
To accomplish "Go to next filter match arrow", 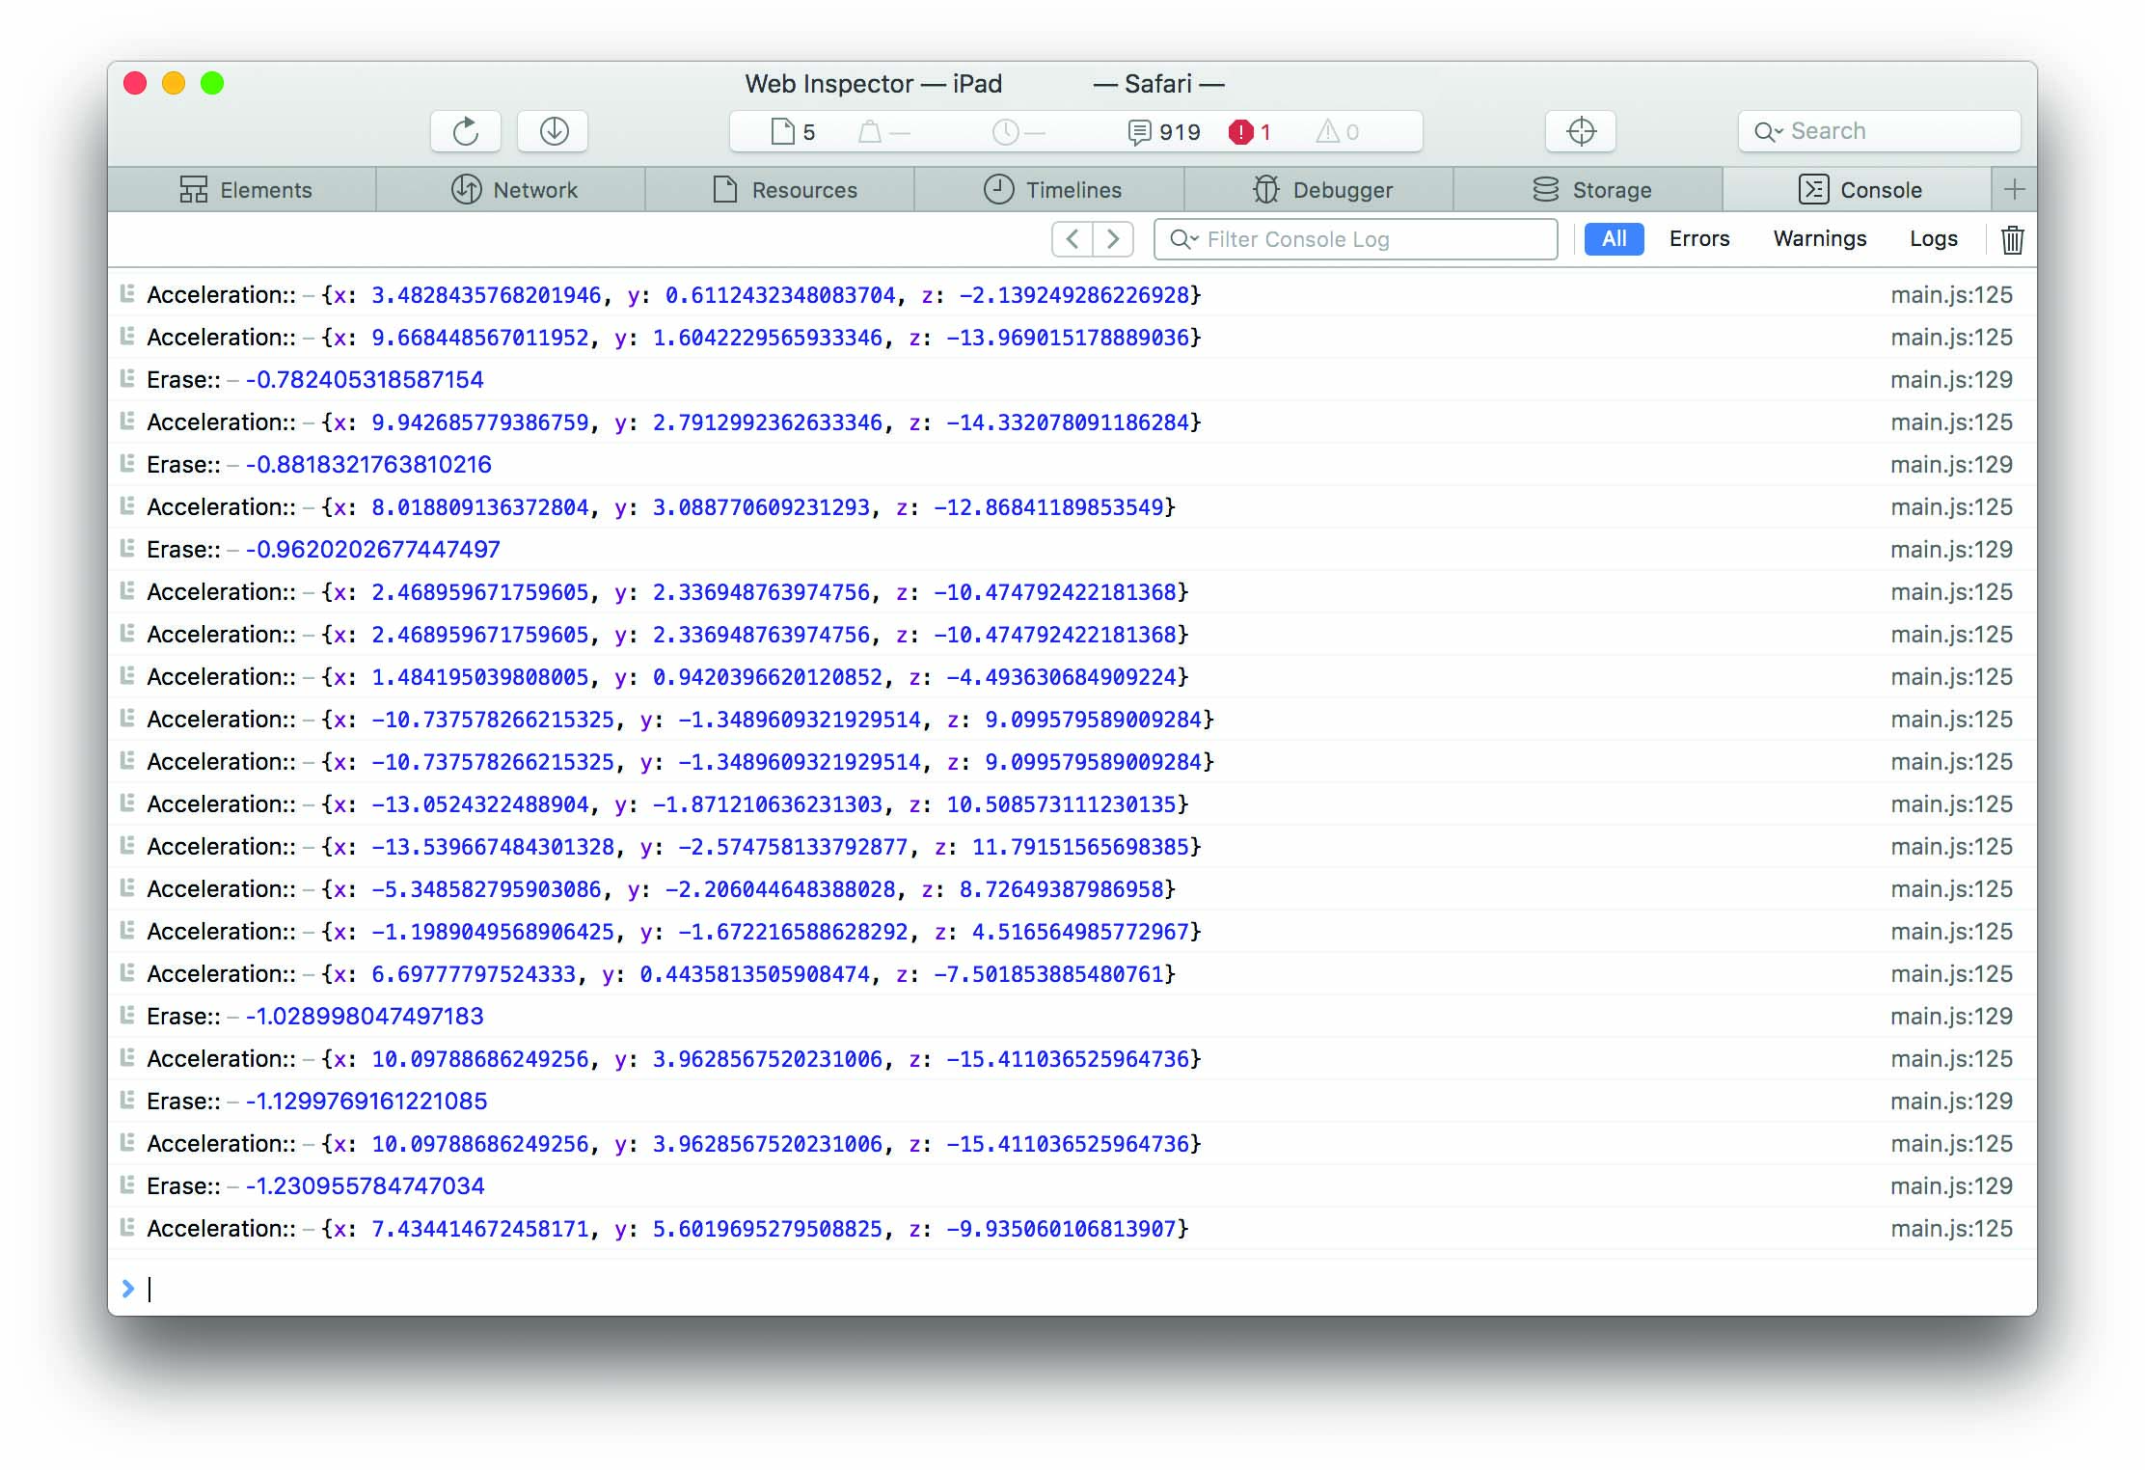I will pos(1113,239).
